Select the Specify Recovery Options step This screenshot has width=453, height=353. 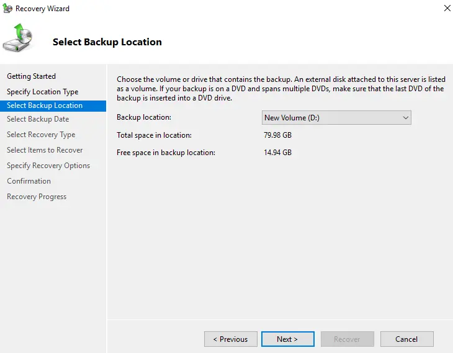click(48, 166)
